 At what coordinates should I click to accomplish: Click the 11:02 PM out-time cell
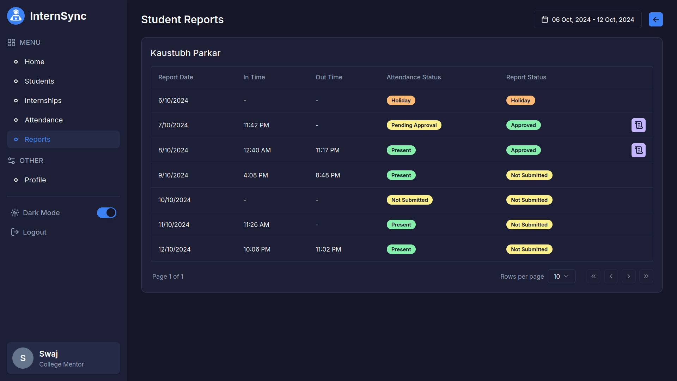tap(328, 249)
